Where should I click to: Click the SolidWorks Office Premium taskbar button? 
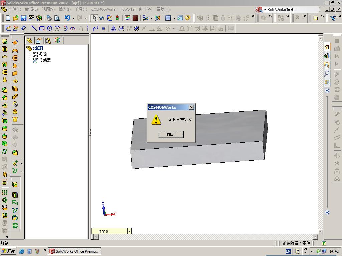(x=74, y=251)
